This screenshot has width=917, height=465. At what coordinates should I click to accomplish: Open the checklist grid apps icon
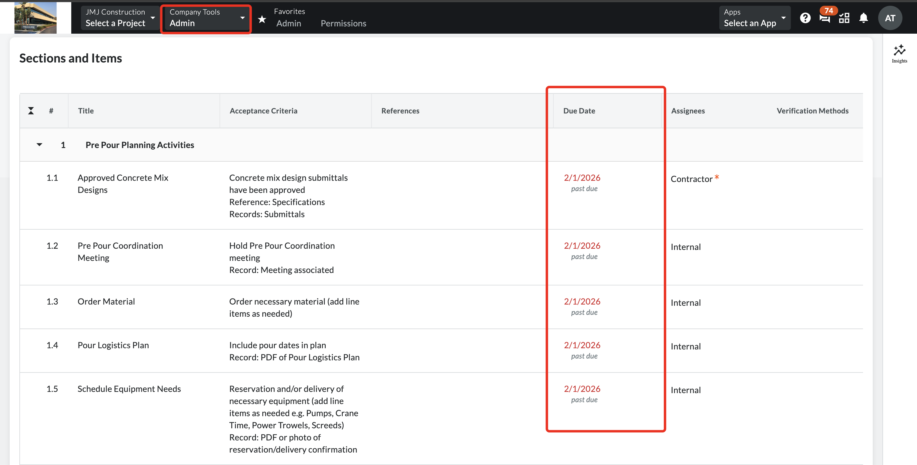click(x=844, y=18)
